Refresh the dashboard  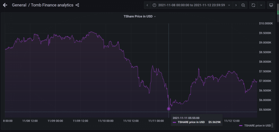pyautogui.click(x=253, y=5)
